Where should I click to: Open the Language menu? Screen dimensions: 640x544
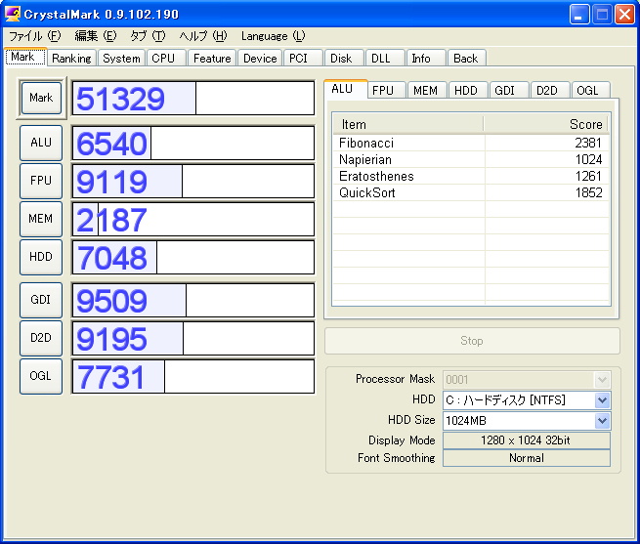tap(273, 36)
